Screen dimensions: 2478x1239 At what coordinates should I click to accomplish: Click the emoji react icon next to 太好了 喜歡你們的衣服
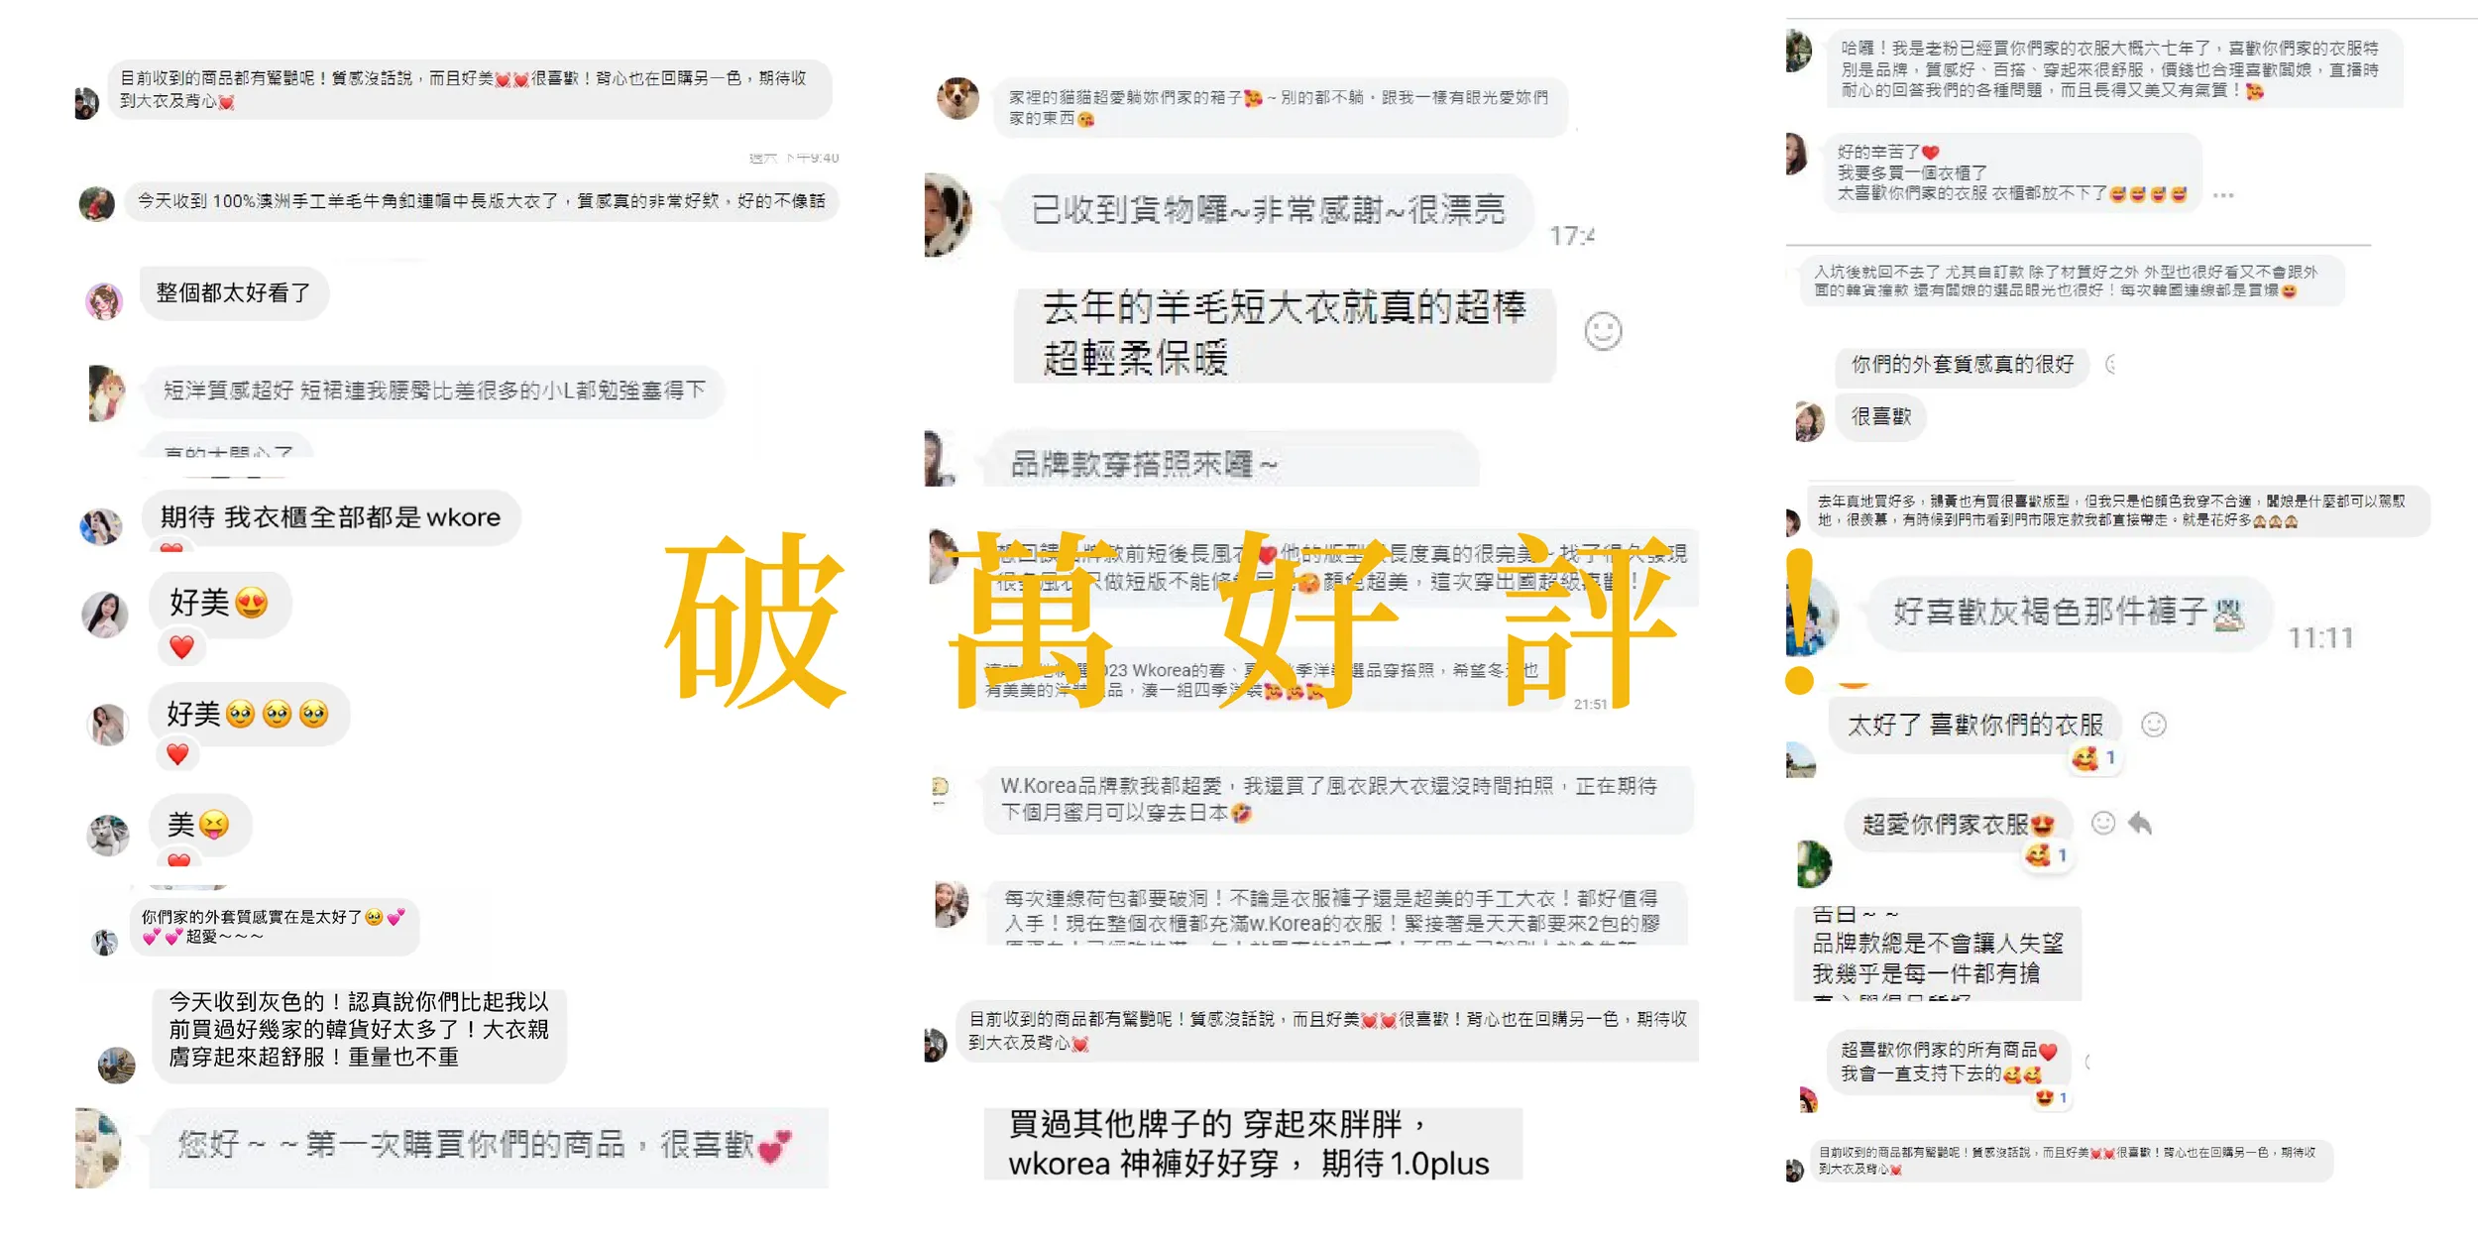click(x=2154, y=725)
